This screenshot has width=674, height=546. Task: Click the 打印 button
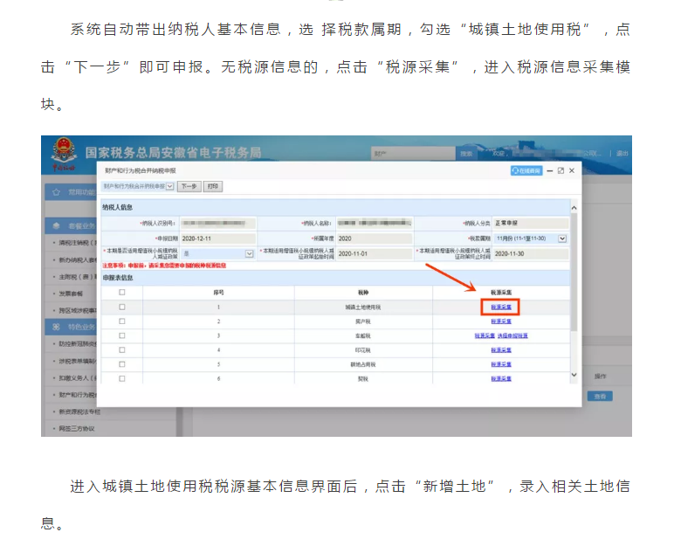(x=213, y=186)
